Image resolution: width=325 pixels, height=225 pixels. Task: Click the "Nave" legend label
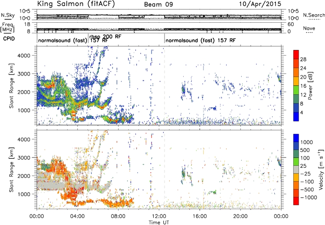(309, 28)
